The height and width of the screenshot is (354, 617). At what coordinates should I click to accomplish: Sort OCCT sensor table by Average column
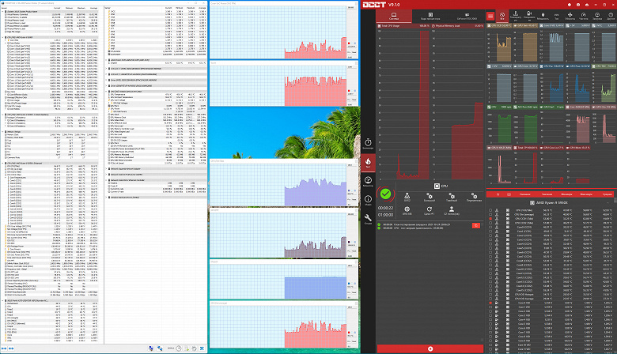(x=607, y=194)
